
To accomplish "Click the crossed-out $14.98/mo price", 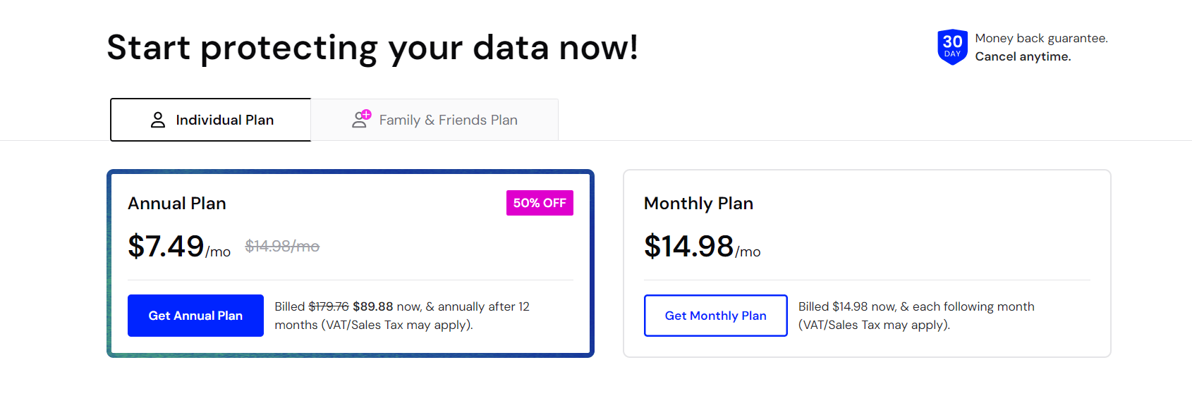I will coord(282,246).
